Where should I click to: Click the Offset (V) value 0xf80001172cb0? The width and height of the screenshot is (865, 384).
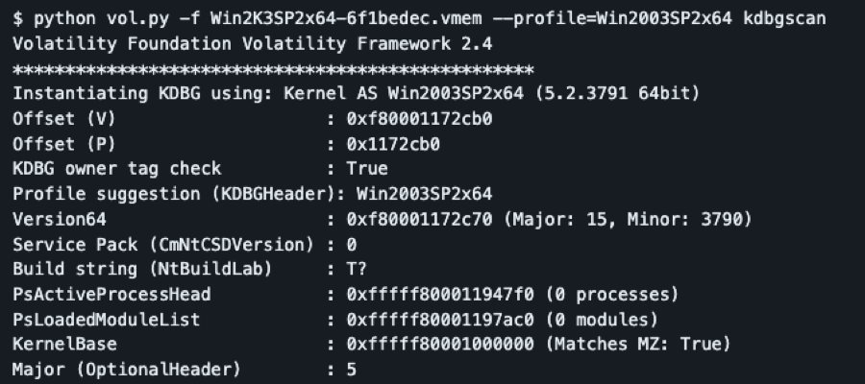tap(419, 119)
